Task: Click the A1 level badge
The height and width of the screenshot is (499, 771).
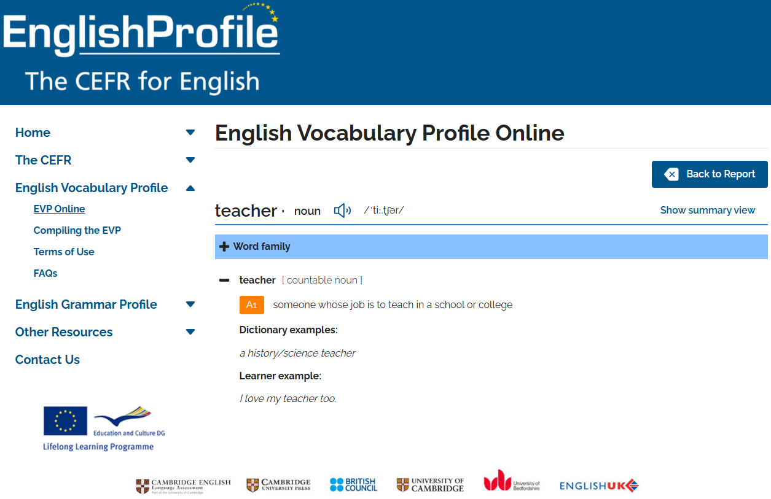Action: (x=251, y=304)
